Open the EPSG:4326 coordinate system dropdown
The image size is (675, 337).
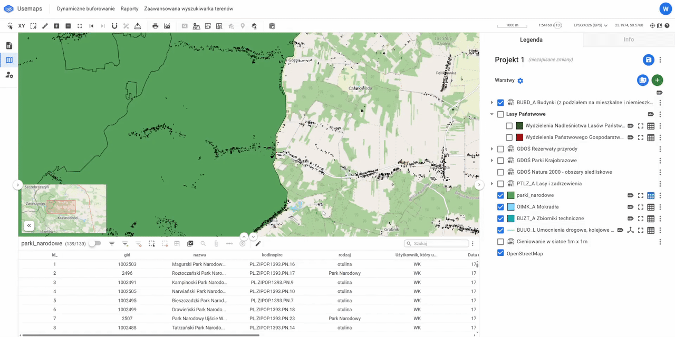pos(590,25)
